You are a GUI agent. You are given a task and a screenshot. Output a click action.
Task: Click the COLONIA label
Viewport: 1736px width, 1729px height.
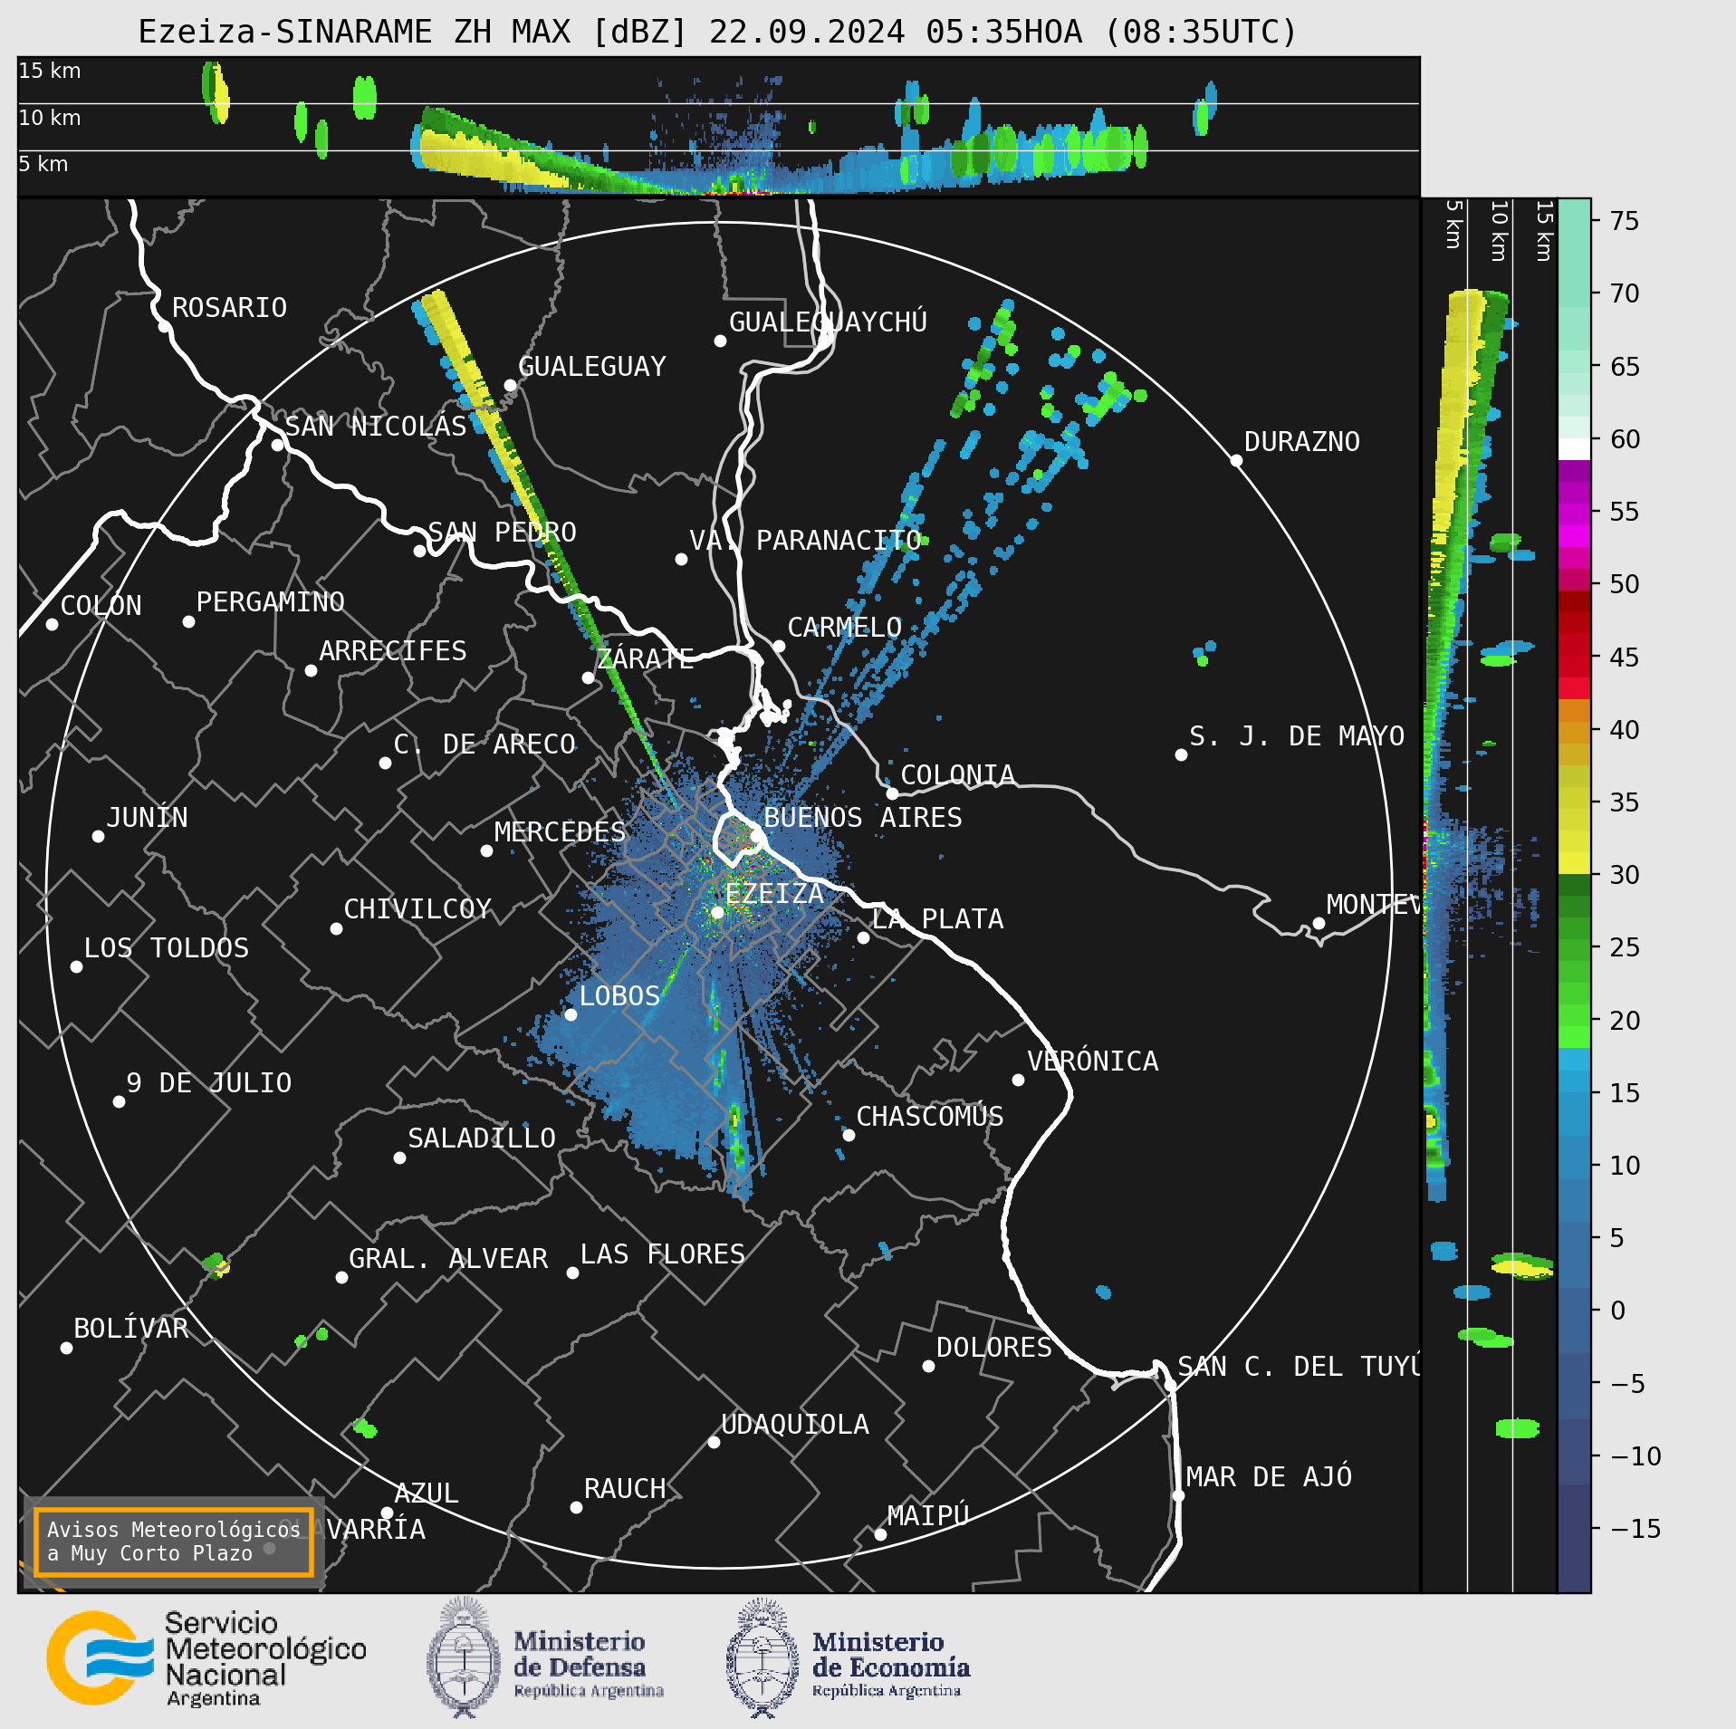click(x=957, y=775)
